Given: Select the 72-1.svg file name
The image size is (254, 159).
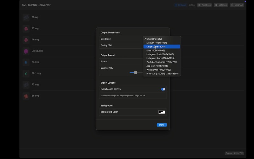Looking at the screenshot, I should (36, 73).
